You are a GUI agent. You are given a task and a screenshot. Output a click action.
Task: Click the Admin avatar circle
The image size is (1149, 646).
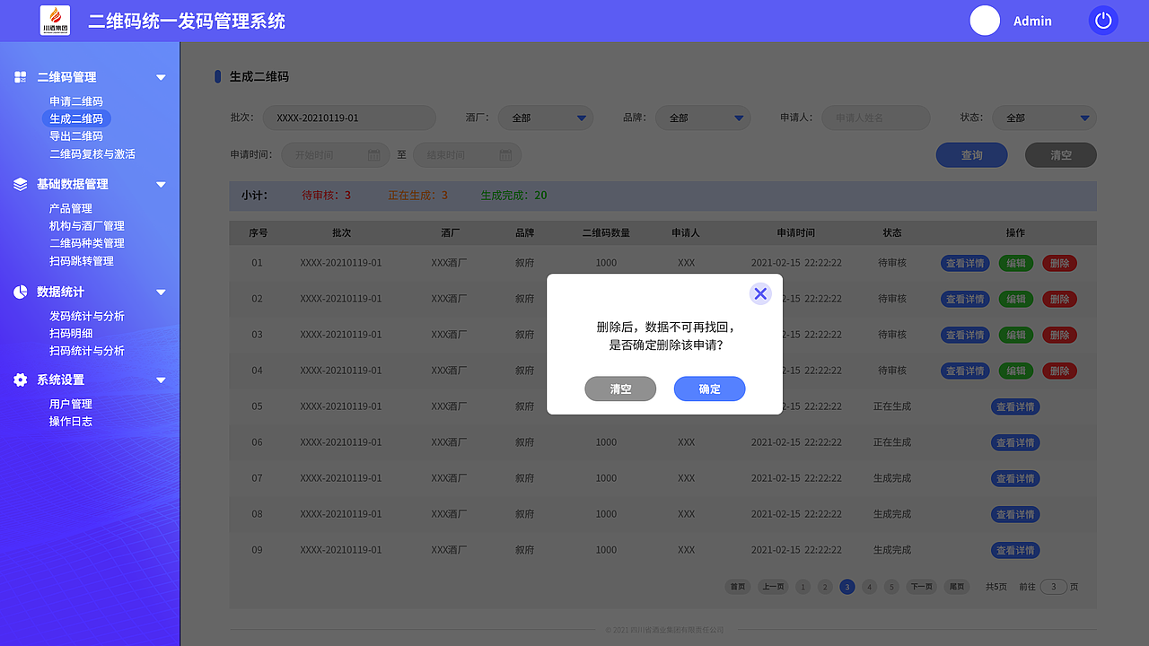click(x=985, y=21)
